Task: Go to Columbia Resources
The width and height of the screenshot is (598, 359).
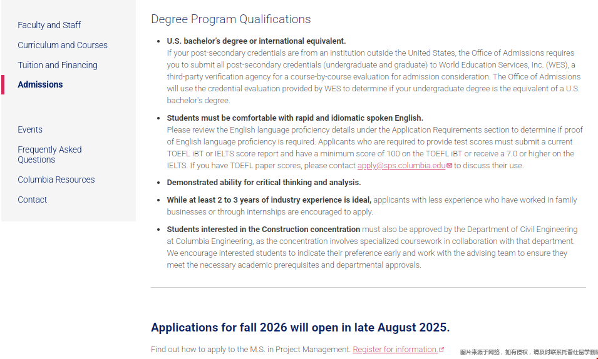Action: 56,179
